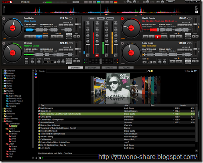Click the CUE button on deck 1
This screenshot has width=203, height=163.
27,37
